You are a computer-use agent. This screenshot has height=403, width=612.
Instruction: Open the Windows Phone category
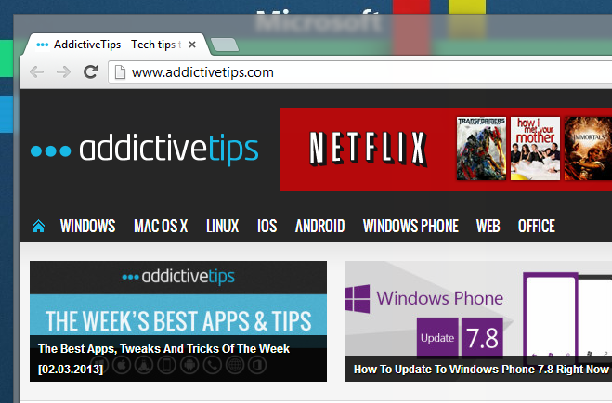click(410, 226)
